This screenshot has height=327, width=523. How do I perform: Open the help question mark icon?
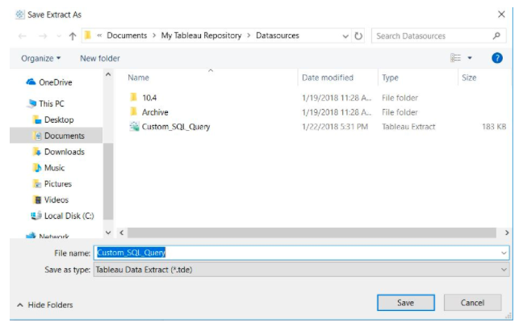click(497, 58)
